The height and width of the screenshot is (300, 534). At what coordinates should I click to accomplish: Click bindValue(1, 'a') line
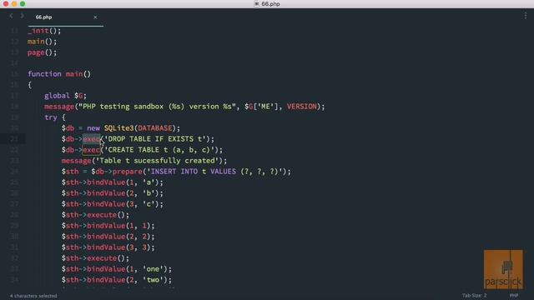[113, 182]
